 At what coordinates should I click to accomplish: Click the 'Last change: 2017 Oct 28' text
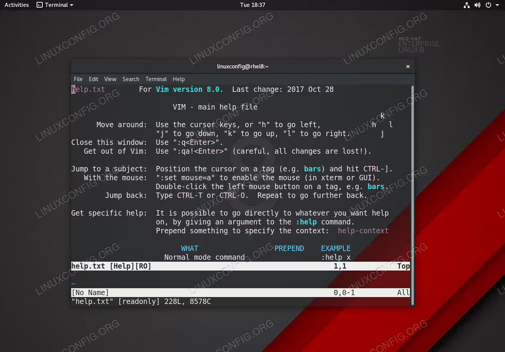coord(283,89)
